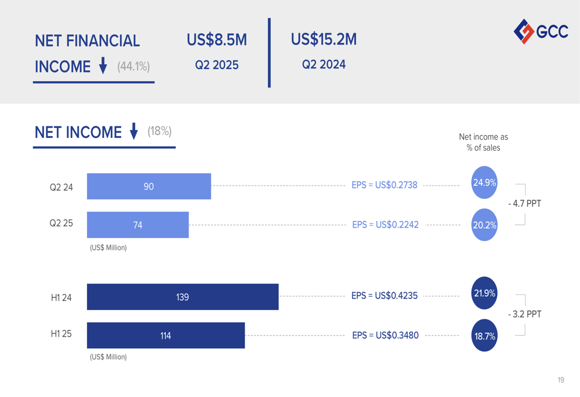Click the EPS = US$0.2738 label

point(385,185)
